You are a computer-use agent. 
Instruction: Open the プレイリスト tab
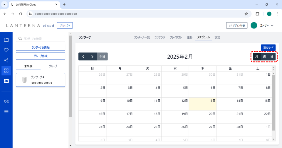coord(176,38)
